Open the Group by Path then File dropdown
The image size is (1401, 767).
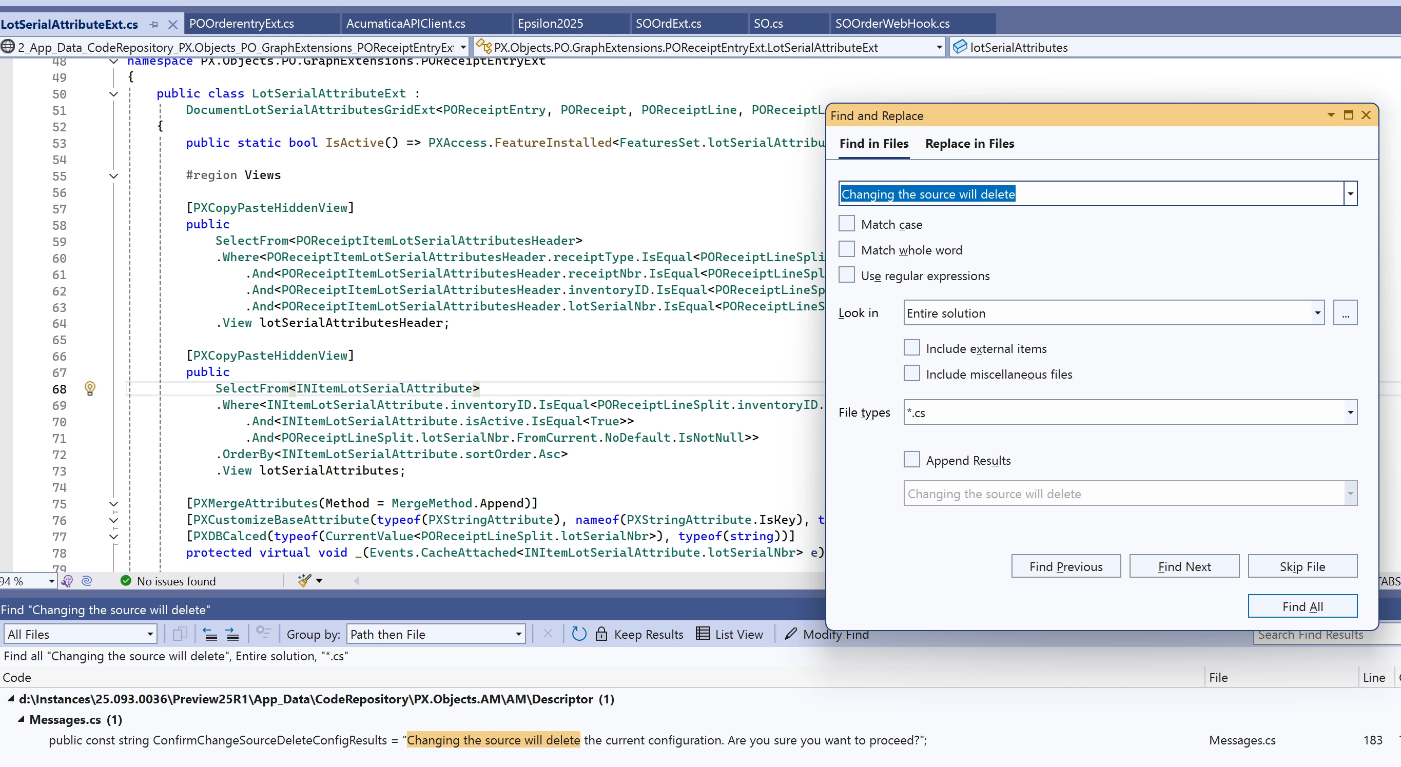coord(518,634)
